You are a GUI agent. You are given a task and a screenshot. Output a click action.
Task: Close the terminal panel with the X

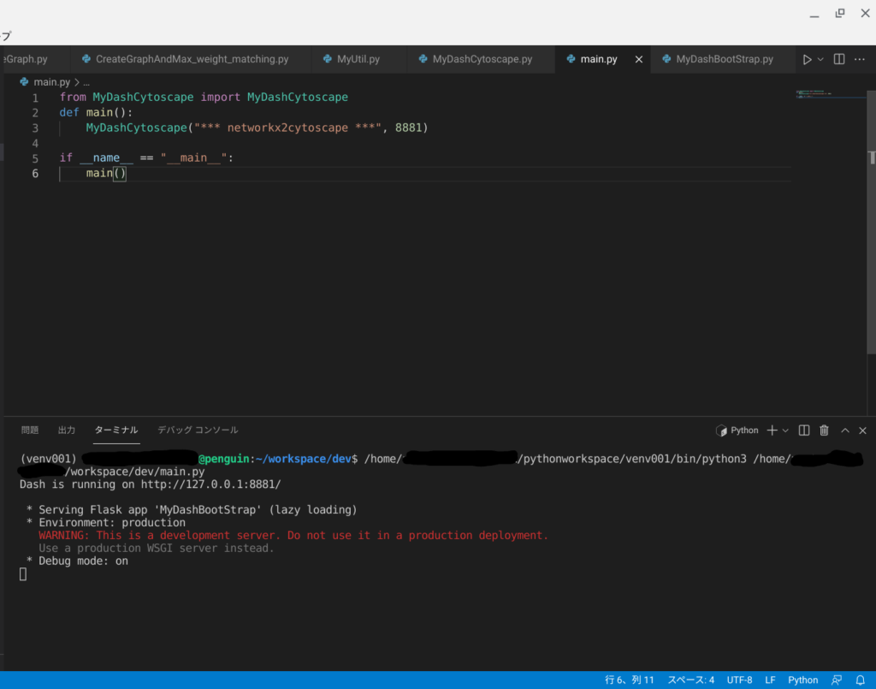[x=862, y=431]
